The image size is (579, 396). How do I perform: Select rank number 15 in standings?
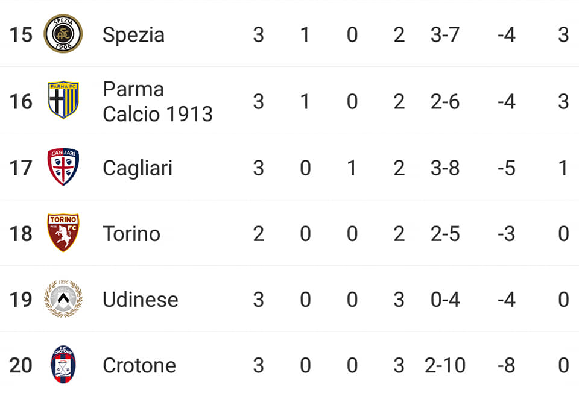[21, 35]
